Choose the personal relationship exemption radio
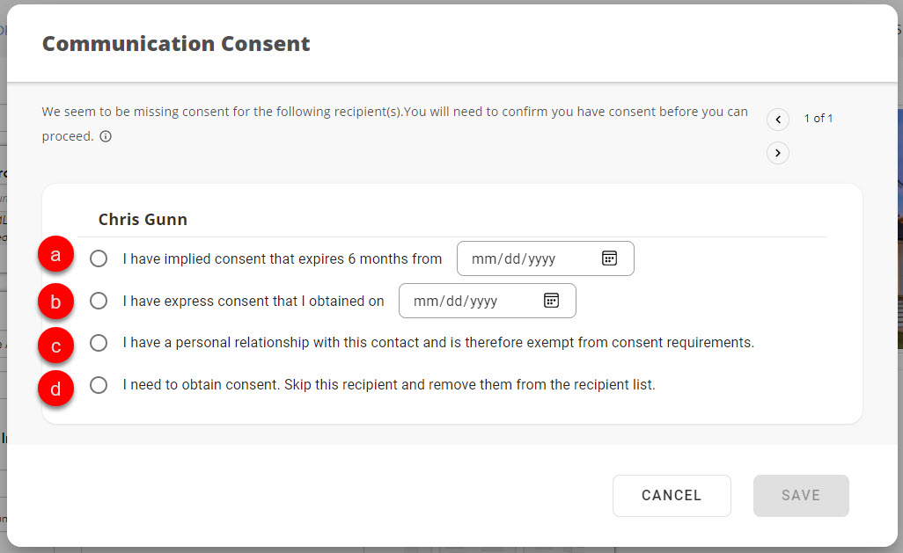The height and width of the screenshot is (553, 903). pos(99,343)
